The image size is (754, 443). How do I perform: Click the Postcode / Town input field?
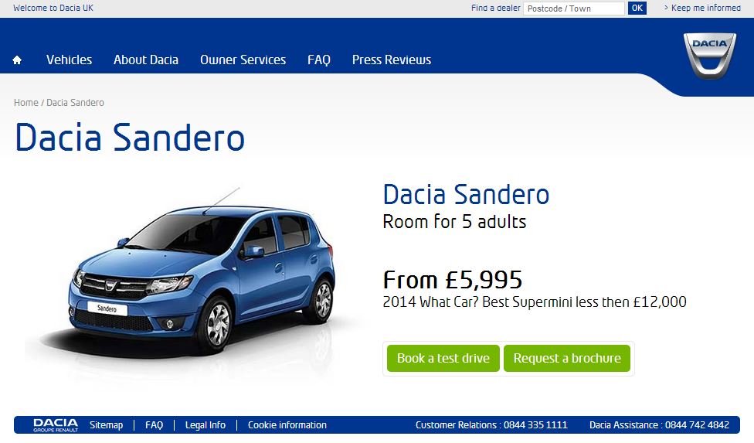click(x=574, y=9)
